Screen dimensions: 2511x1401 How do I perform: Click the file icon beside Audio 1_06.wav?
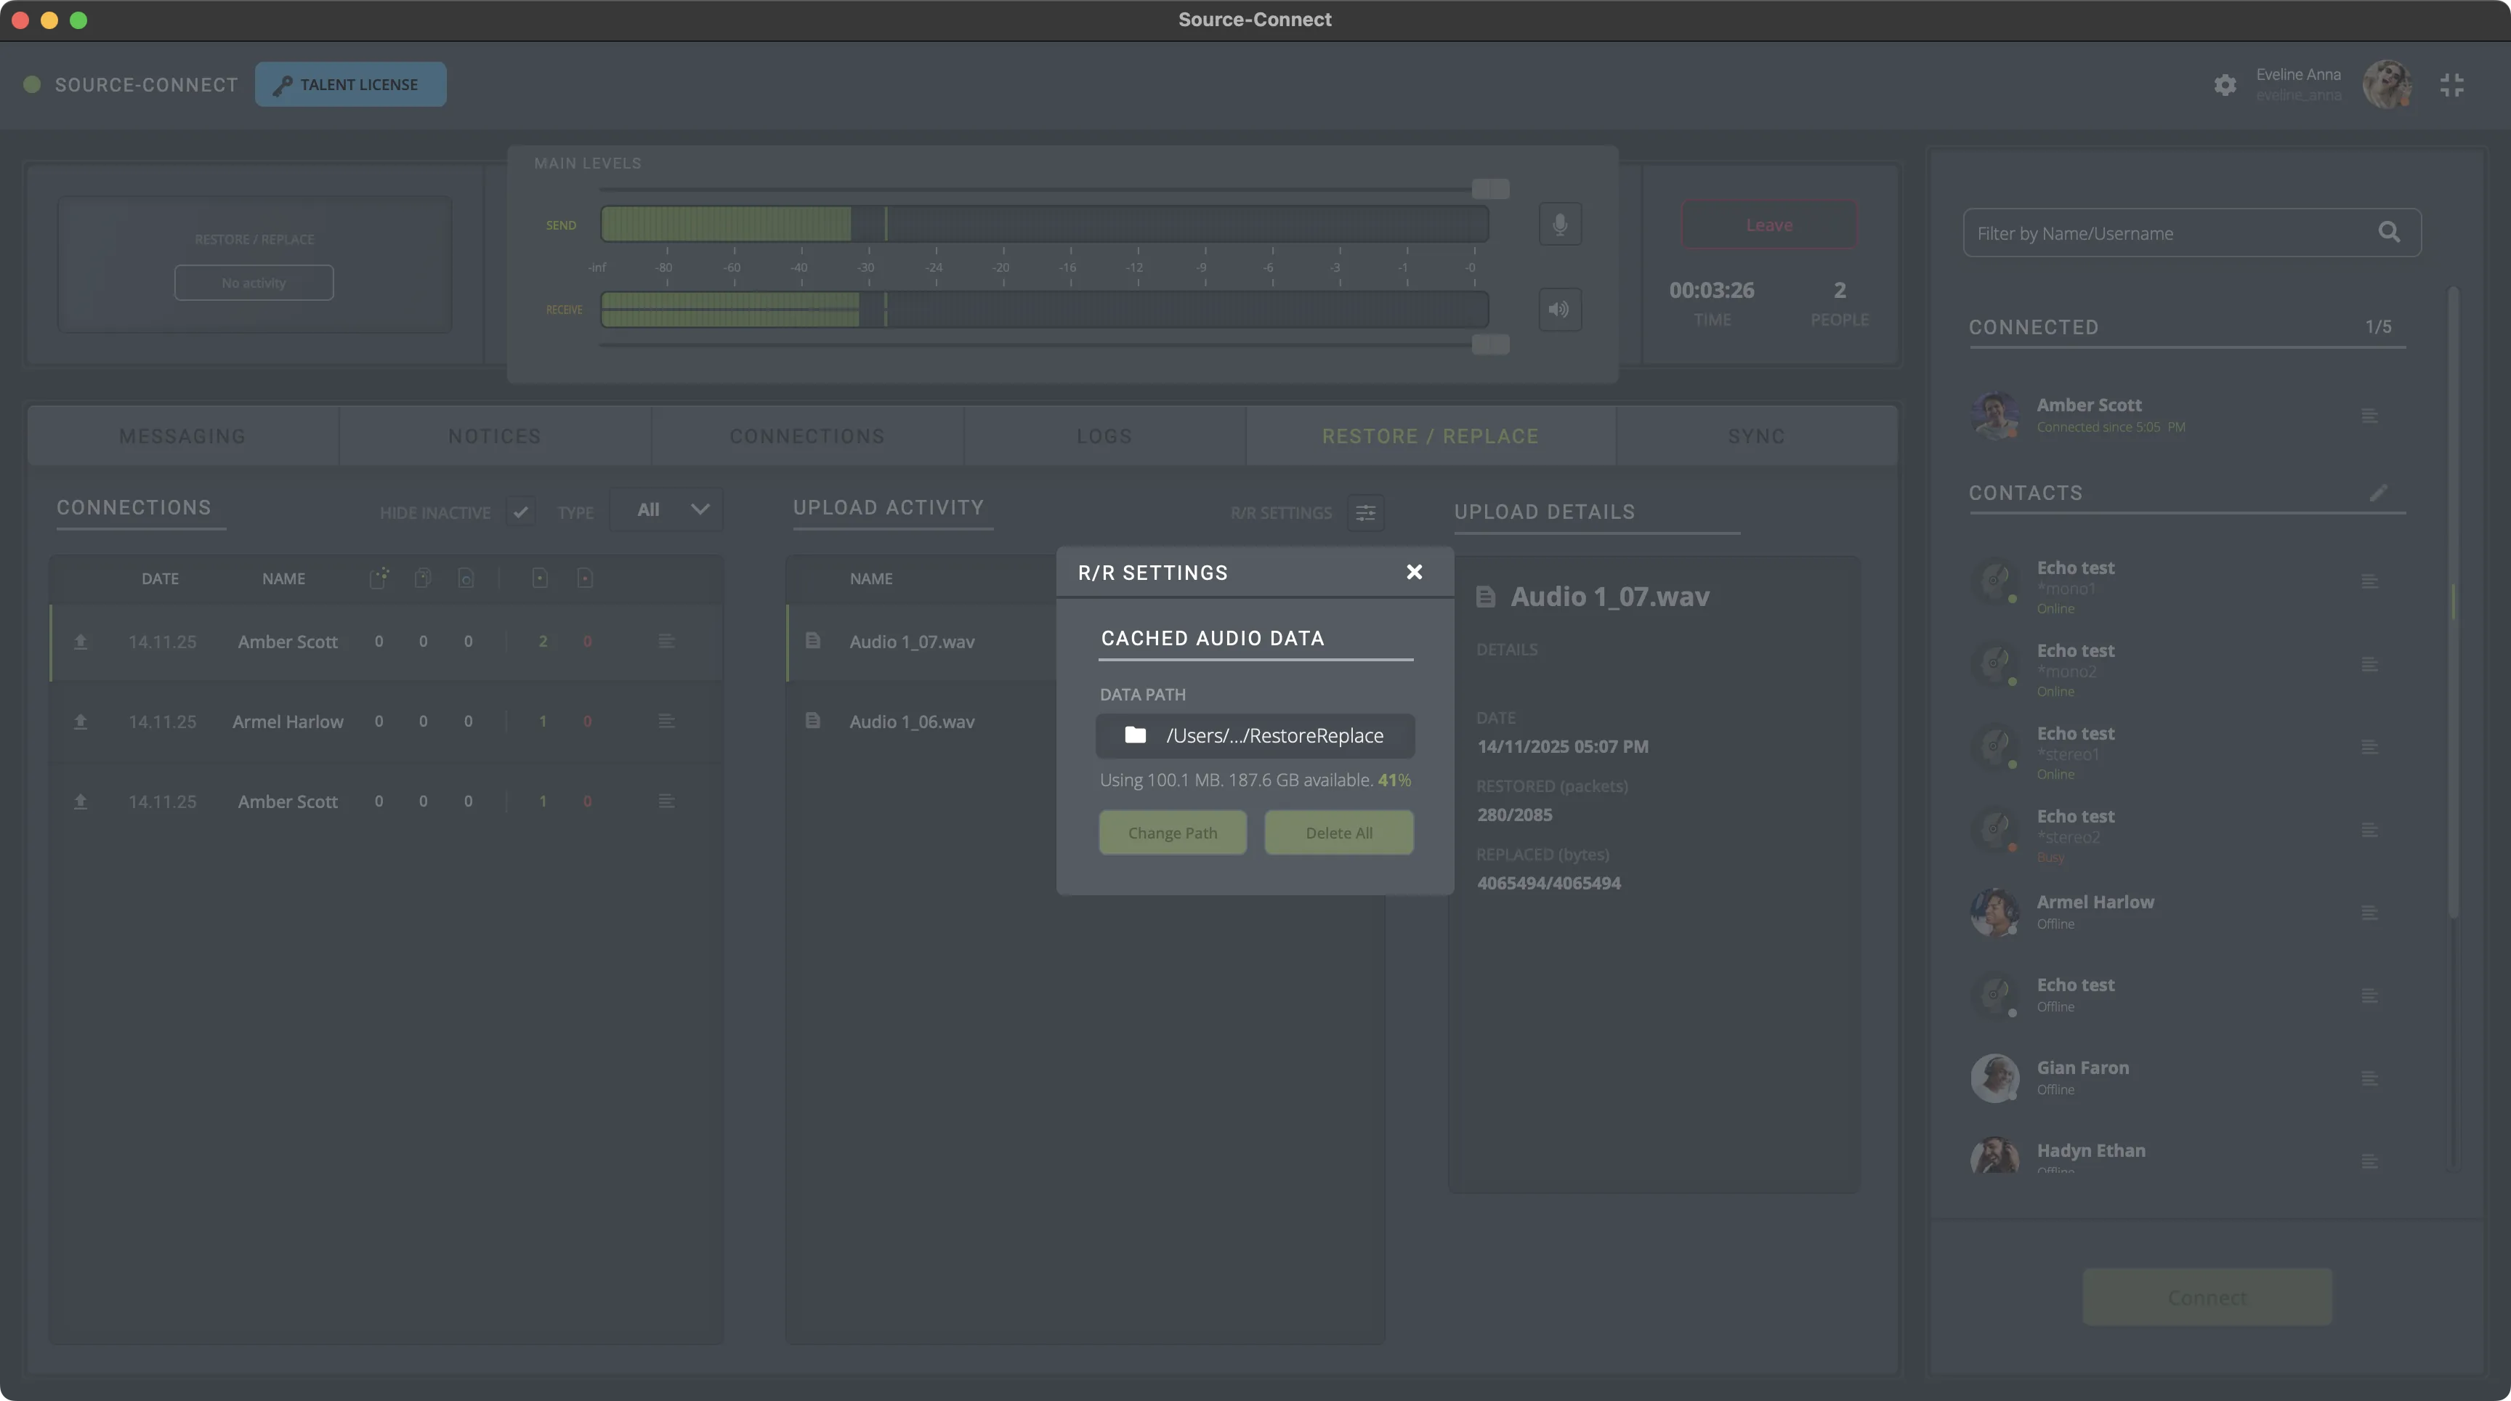(813, 721)
